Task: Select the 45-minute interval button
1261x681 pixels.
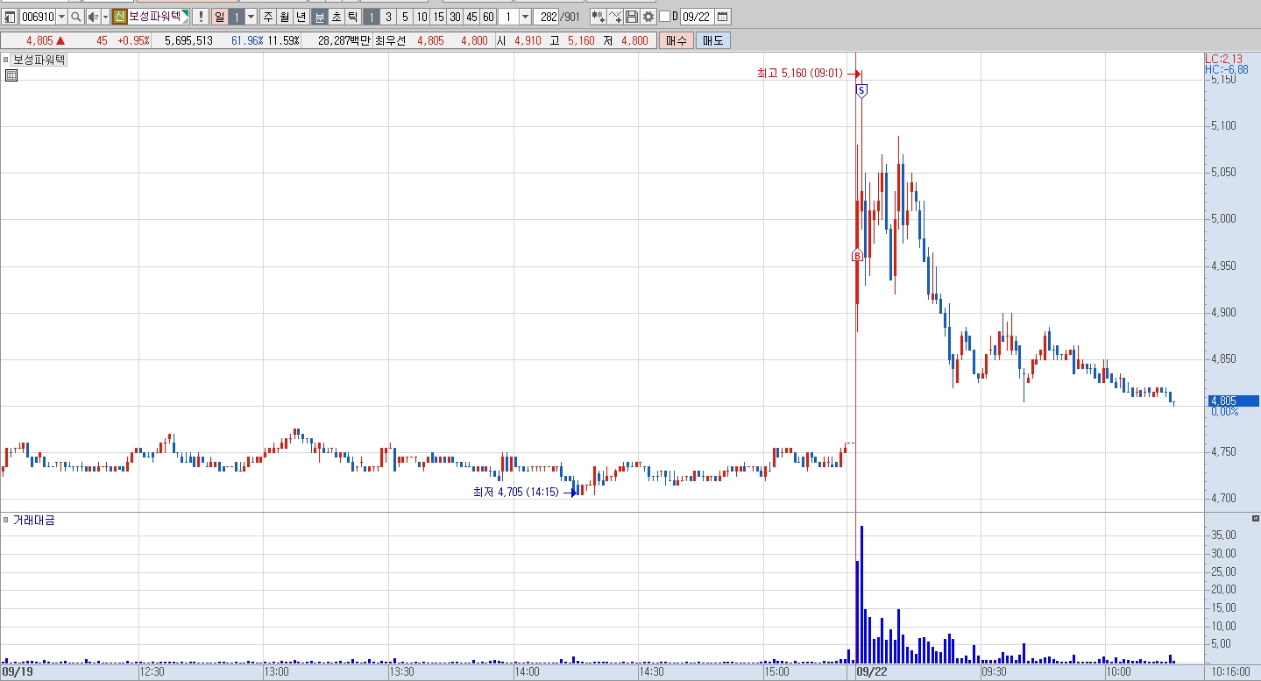Action: [x=471, y=17]
